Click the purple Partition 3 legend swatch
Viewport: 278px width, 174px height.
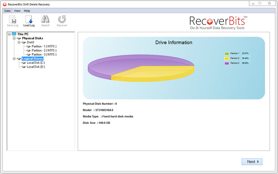point(227,63)
